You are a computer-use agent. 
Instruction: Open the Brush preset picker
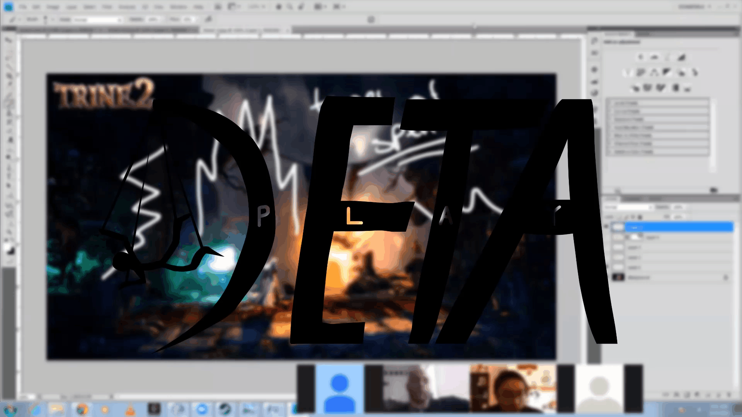pos(46,19)
